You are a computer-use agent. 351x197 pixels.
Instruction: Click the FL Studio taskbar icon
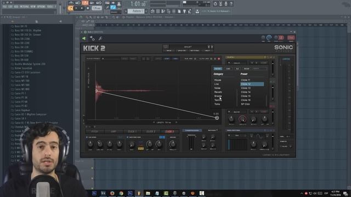click(139, 193)
